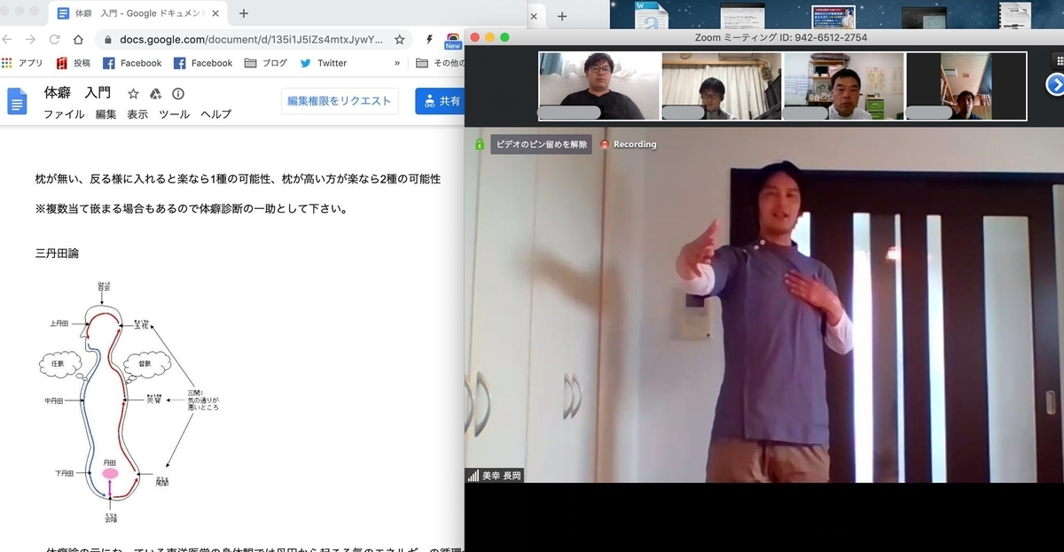Go back in Chrome
This screenshot has width=1064, height=552.
(7, 40)
